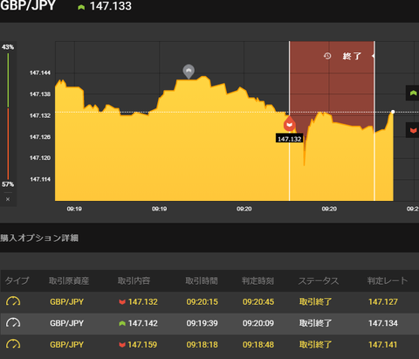Click the 取引終了 status in 147.127 row
This screenshot has height=359, width=419.
coord(315,301)
